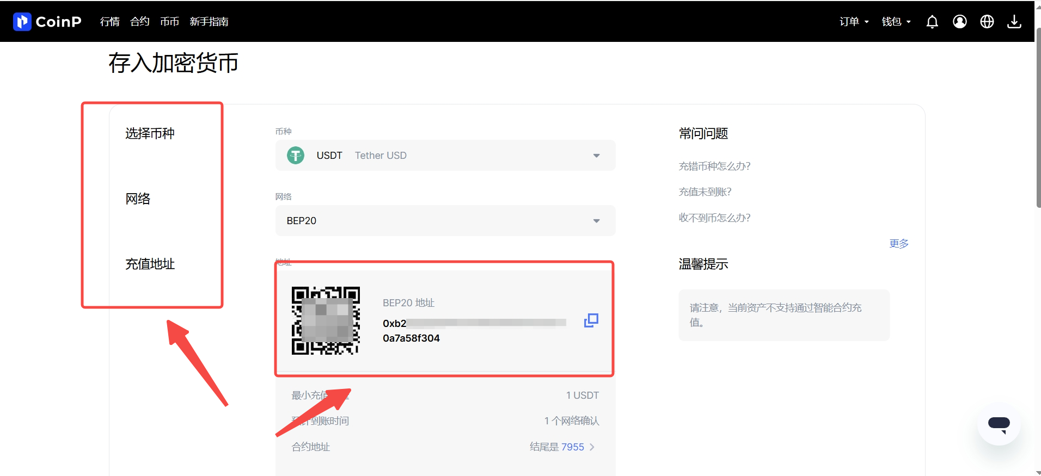Click the 合约地址 label

pyautogui.click(x=311, y=447)
